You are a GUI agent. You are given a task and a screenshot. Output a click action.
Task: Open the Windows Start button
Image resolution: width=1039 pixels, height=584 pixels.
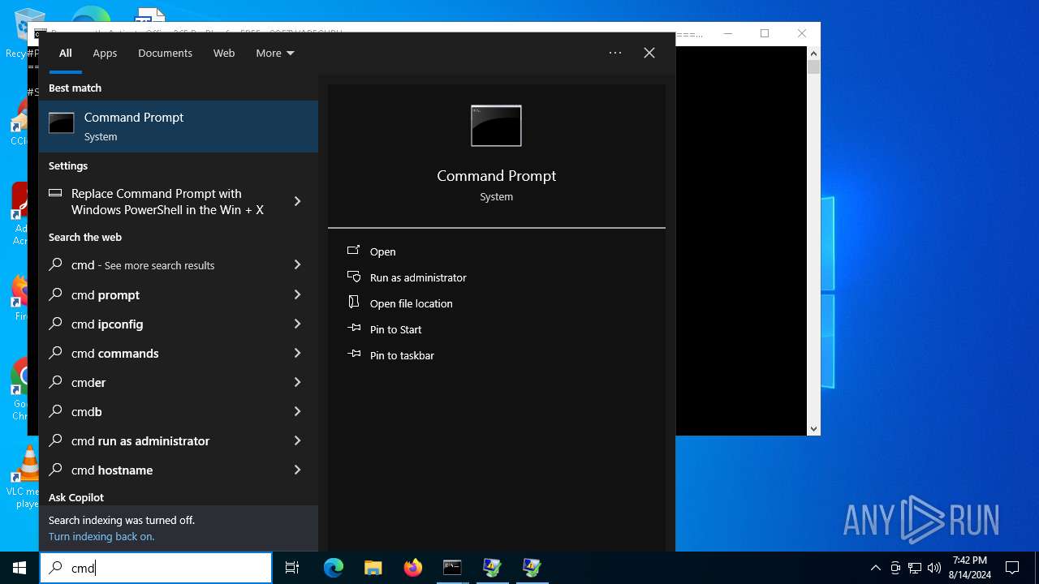tap(19, 568)
